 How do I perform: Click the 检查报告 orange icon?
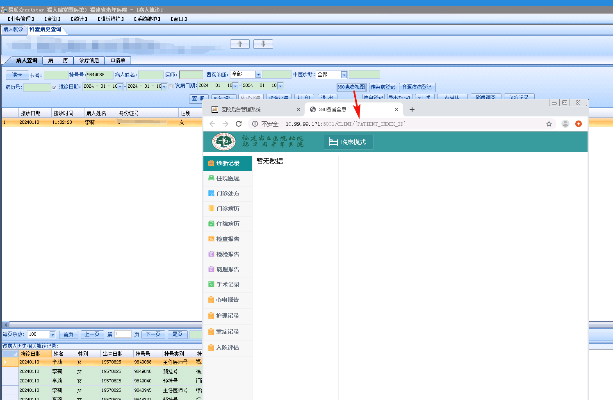pos(211,239)
